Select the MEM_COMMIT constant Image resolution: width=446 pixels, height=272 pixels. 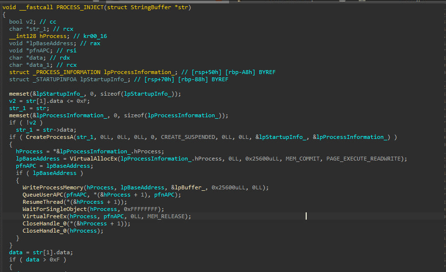303,159
